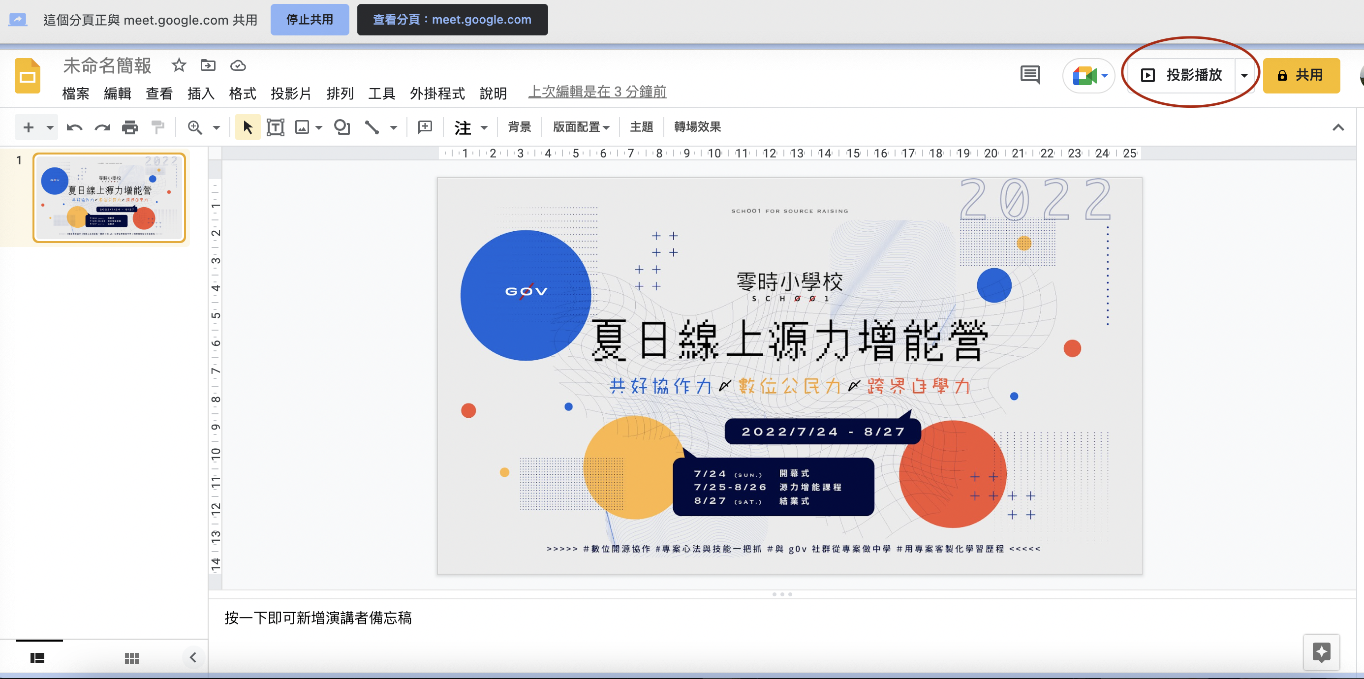The image size is (1364, 679).
Task: Open the 插入 menu
Action: (x=201, y=93)
